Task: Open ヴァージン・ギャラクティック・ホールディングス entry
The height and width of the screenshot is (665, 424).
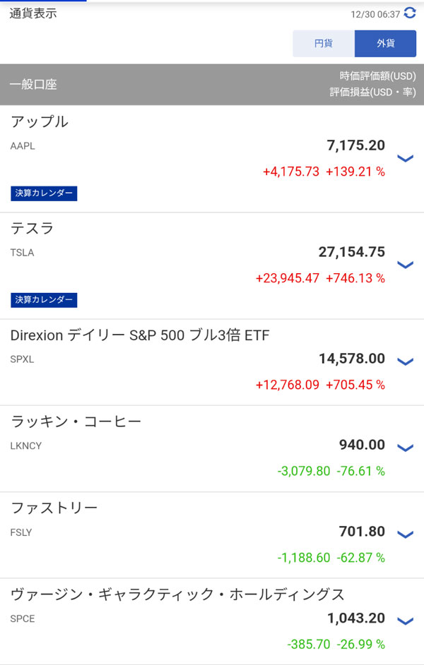Action: coord(177,594)
